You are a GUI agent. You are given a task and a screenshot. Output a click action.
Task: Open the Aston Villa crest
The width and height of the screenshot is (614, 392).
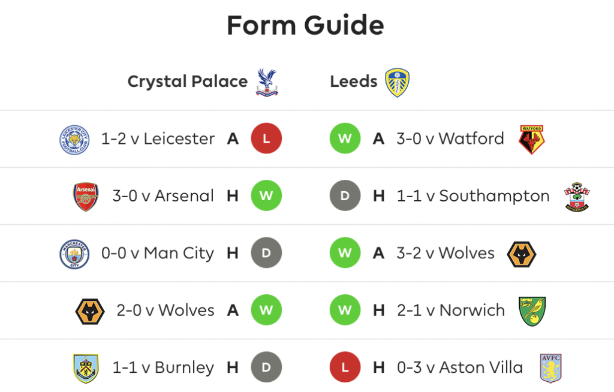(550, 368)
